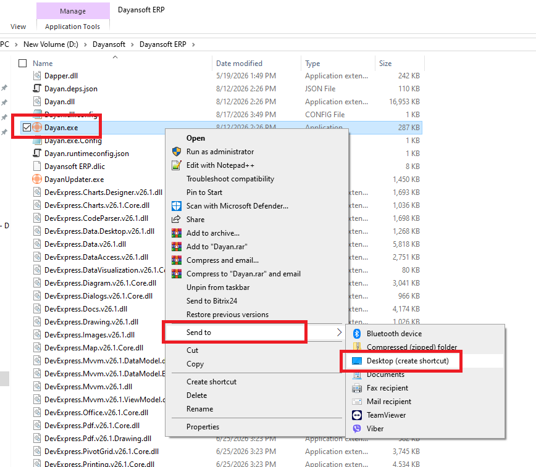Click the Run as administrator shield icon
The image size is (536, 467).
pyautogui.click(x=177, y=152)
